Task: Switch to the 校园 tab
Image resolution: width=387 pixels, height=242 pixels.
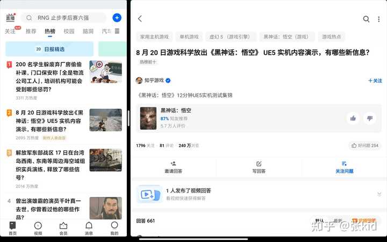Action: (69, 31)
